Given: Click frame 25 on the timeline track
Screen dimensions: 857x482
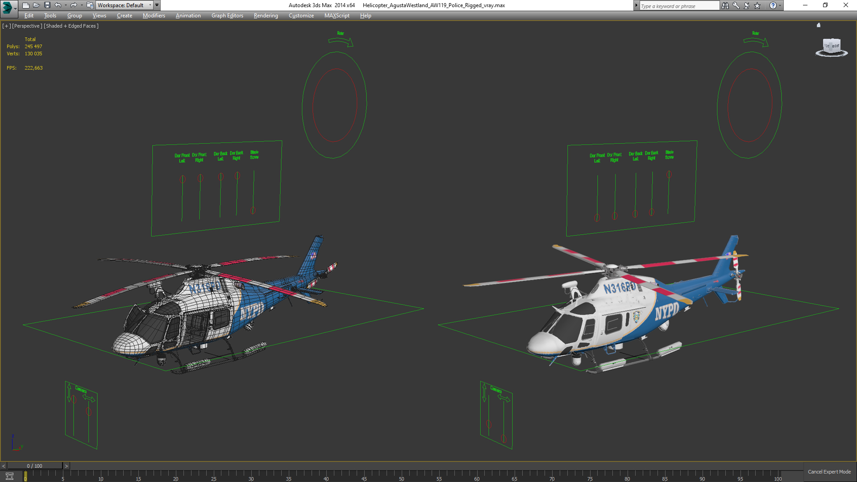Looking at the screenshot, I should 213,476.
